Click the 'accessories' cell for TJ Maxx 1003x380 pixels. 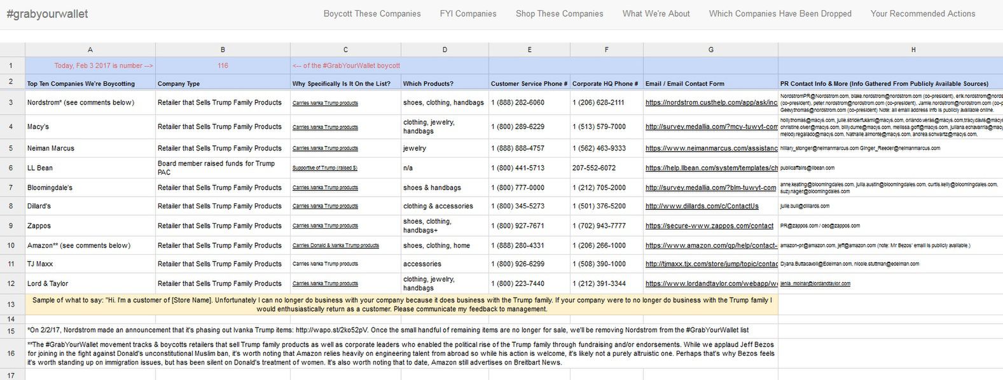[x=445, y=264]
